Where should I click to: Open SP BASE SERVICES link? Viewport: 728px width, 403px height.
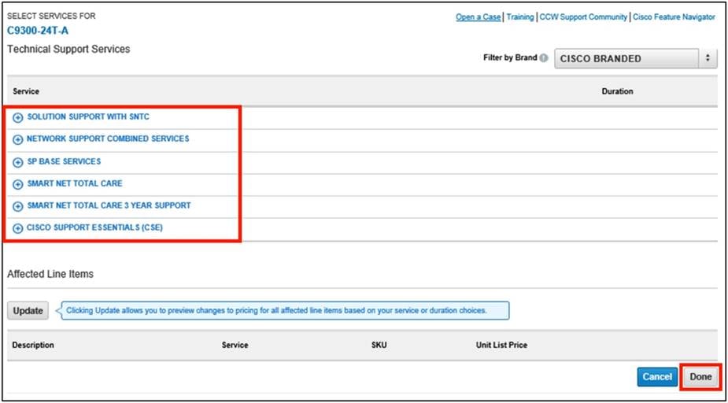tap(64, 161)
